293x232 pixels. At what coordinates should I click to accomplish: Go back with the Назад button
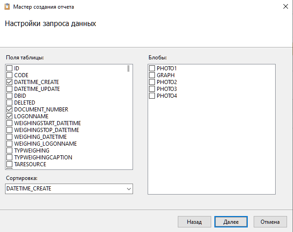(x=194, y=222)
